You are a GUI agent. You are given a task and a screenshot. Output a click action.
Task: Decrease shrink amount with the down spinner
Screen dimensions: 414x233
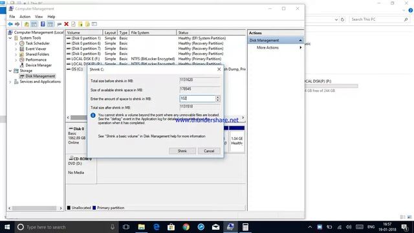[x=218, y=100]
